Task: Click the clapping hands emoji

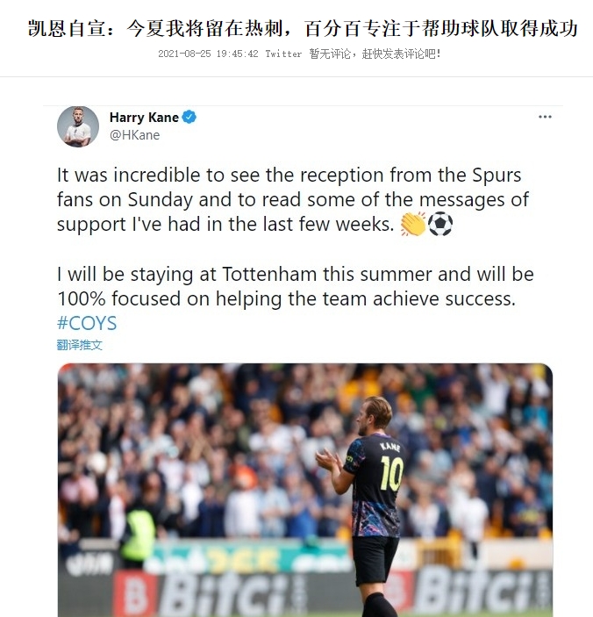Action: pos(413,224)
